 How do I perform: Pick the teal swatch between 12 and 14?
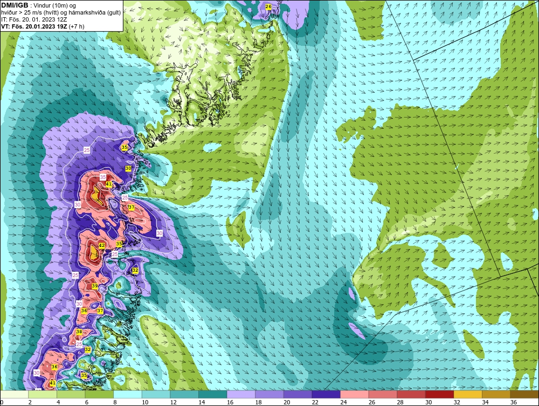tap(184, 394)
